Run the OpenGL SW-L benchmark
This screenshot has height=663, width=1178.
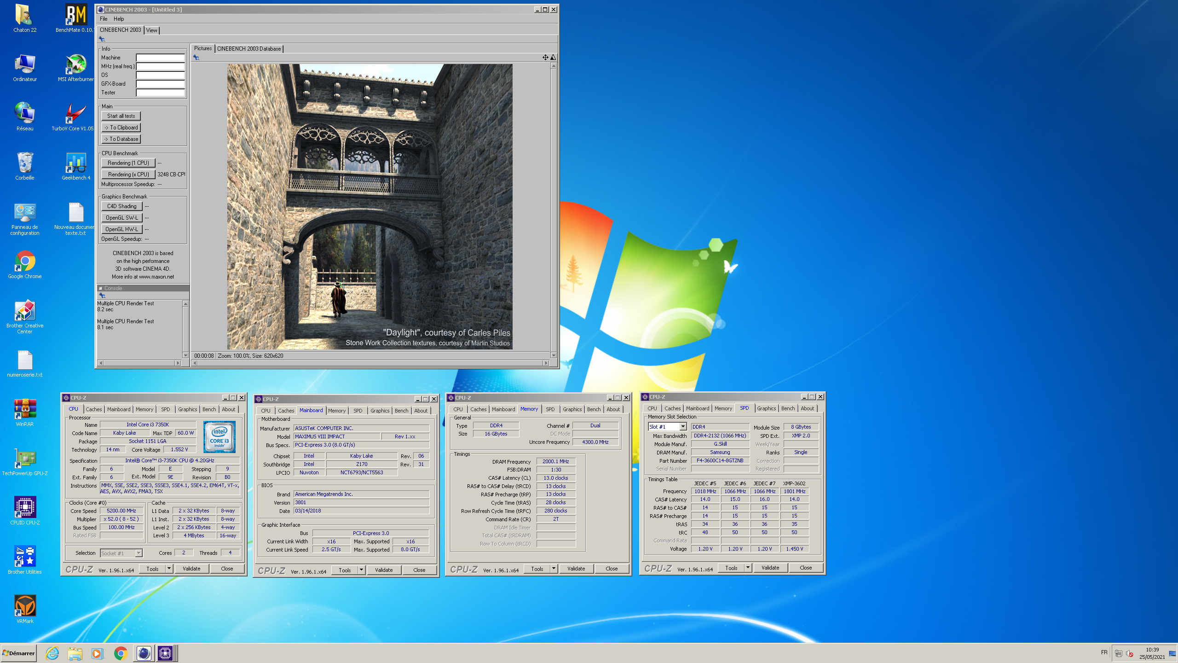tap(121, 218)
